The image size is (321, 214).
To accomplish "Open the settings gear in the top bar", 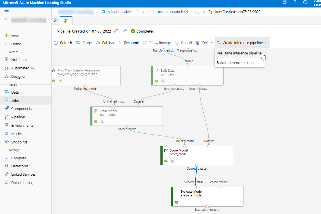I will 284,3.
